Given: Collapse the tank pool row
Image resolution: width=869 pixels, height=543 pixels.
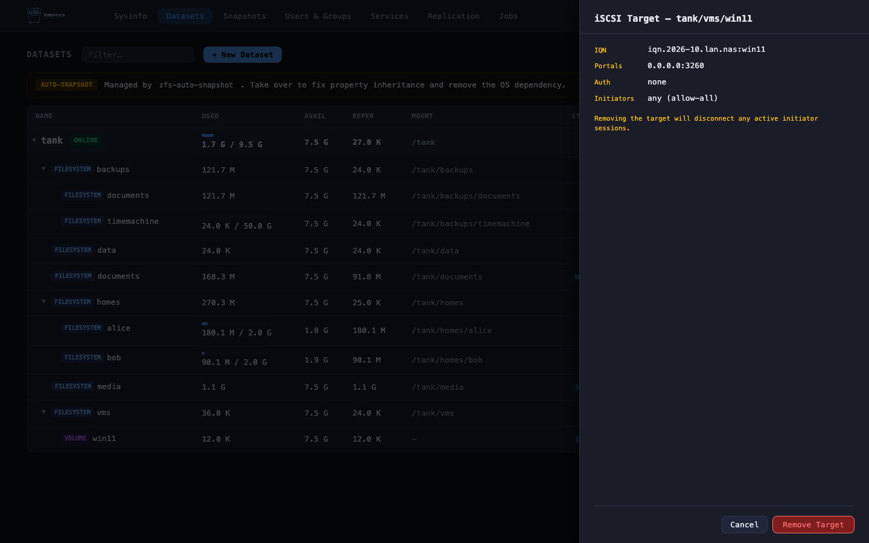Looking at the screenshot, I should pyautogui.click(x=34, y=141).
